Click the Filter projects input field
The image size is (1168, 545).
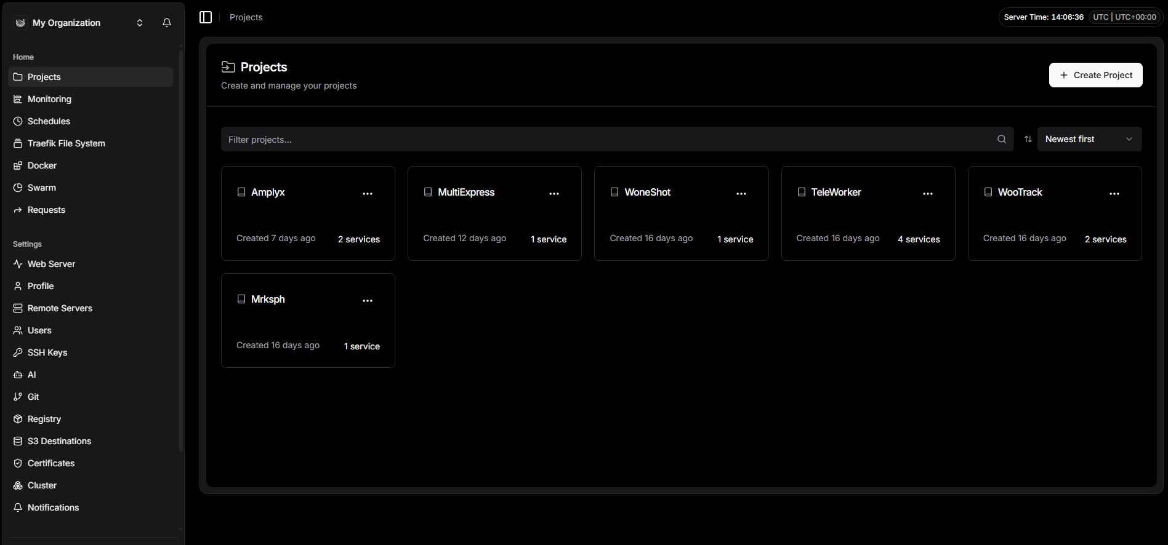(x=610, y=140)
